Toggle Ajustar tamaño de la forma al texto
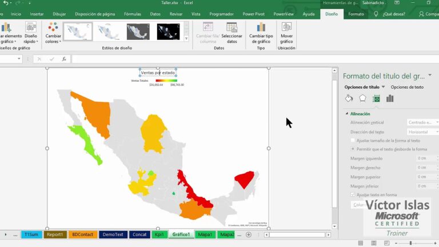The width and height of the screenshot is (439, 247). point(353,140)
